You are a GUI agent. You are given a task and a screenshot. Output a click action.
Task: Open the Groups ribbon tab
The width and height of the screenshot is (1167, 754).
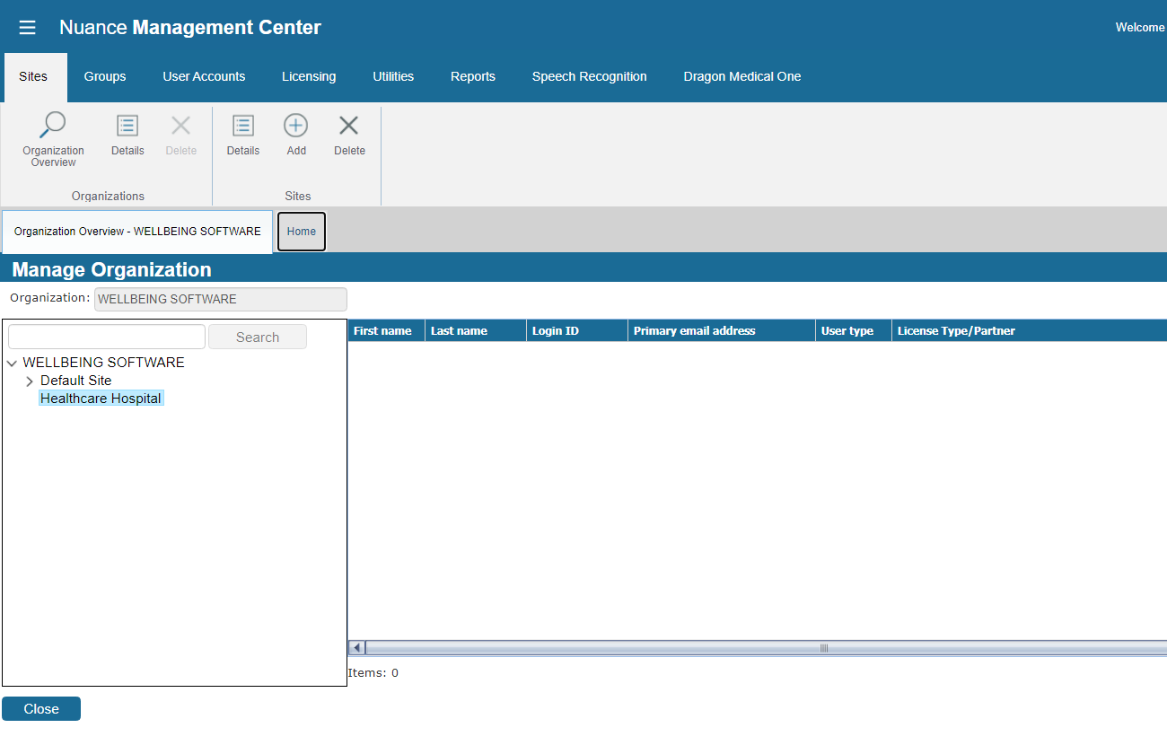pyautogui.click(x=105, y=76)
